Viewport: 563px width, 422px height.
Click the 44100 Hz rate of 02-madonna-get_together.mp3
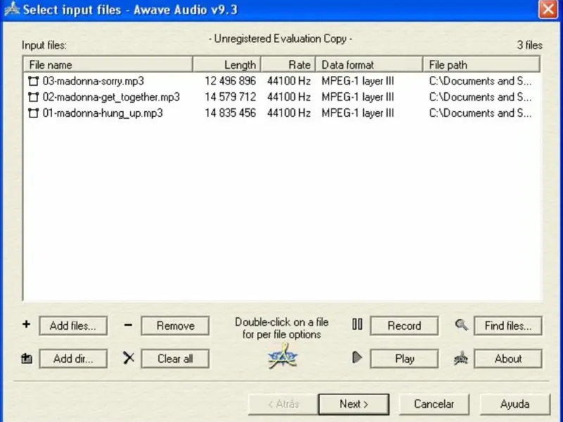[289, 97]
